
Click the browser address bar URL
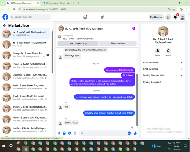tap(44, 9)
